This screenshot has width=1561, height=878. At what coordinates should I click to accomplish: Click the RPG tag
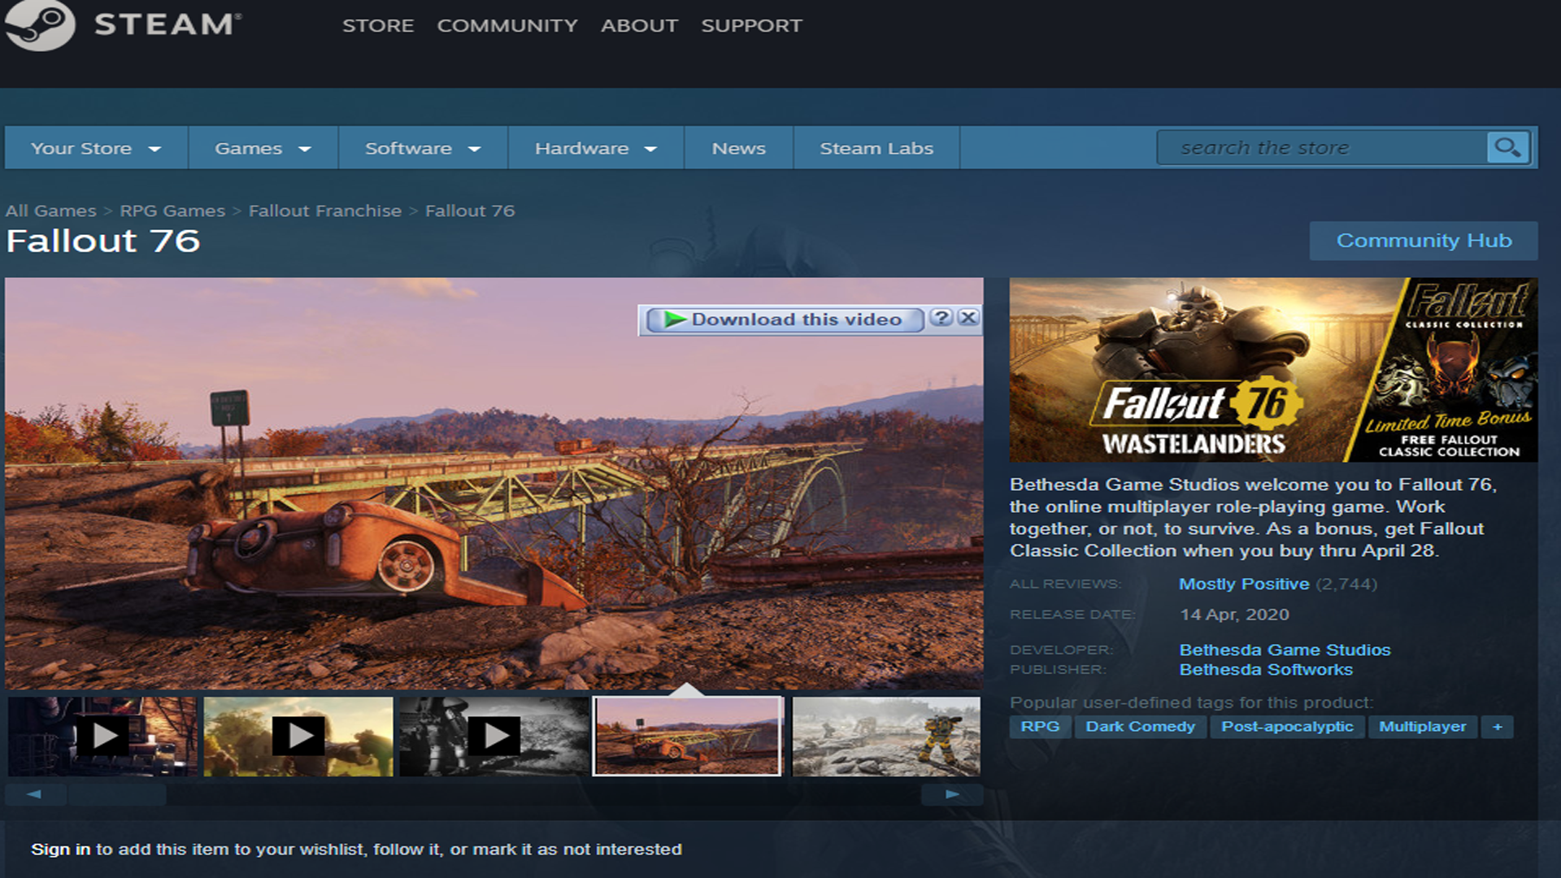(x=1041, y=727)
